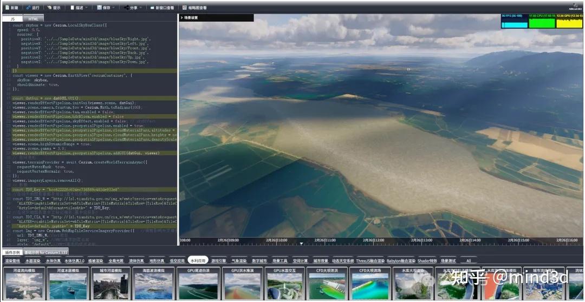Open the 缩略图查看 thumbnail view icon
Screen dimensions: 585x302
(x=185, y=8)
